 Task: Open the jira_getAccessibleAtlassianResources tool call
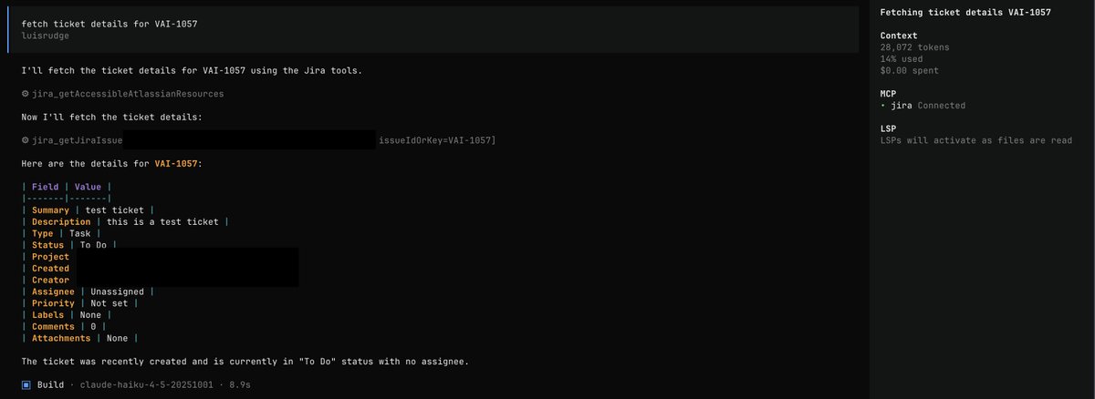(122, 94)
